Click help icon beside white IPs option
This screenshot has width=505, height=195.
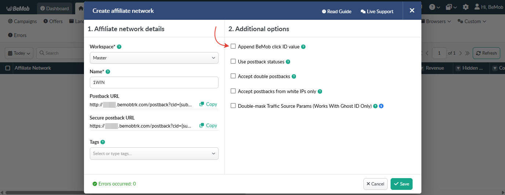[x=320, y=92]
